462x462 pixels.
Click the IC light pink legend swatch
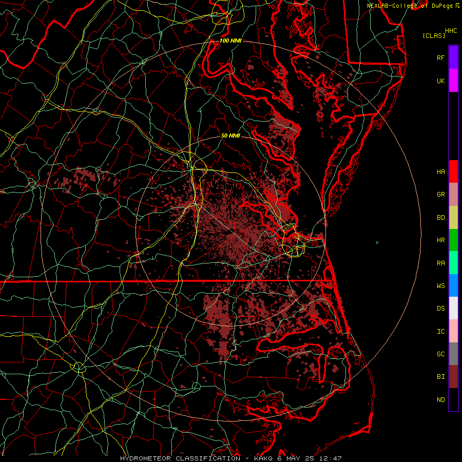pos(453,331)
